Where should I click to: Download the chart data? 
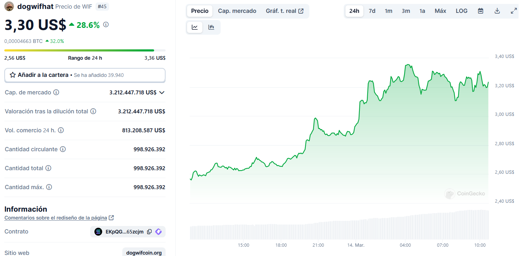point(497,11)
